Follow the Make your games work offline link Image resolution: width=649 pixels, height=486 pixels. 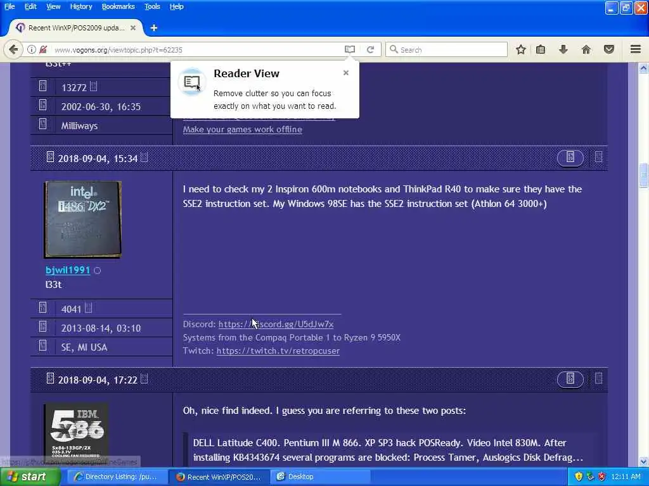(x=243, y=129)
